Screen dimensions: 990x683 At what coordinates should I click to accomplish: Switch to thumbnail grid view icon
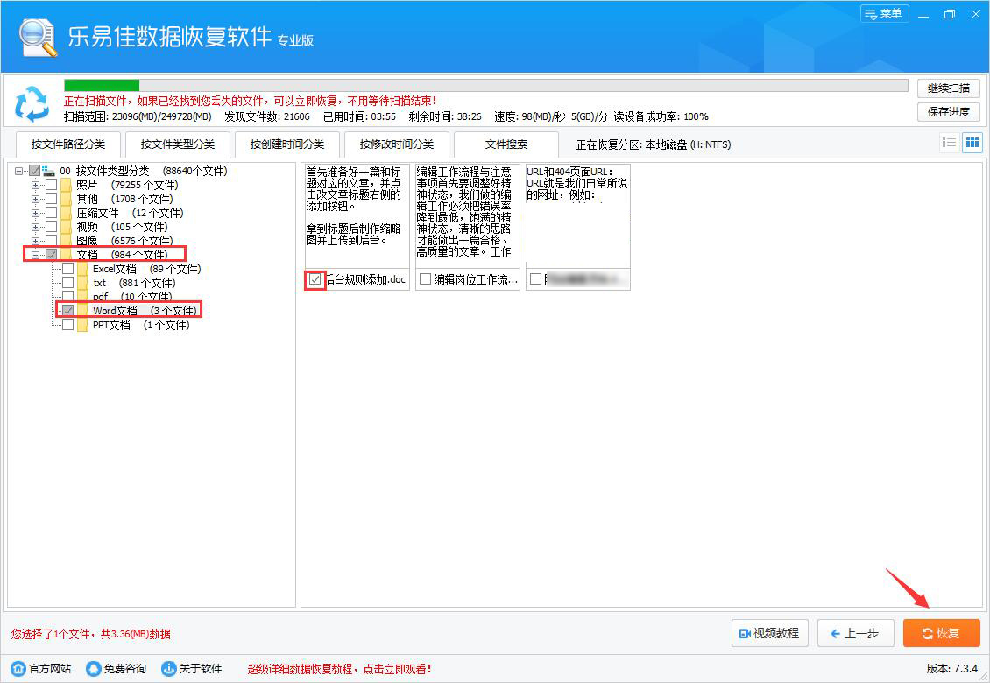[x=972, y=143]
